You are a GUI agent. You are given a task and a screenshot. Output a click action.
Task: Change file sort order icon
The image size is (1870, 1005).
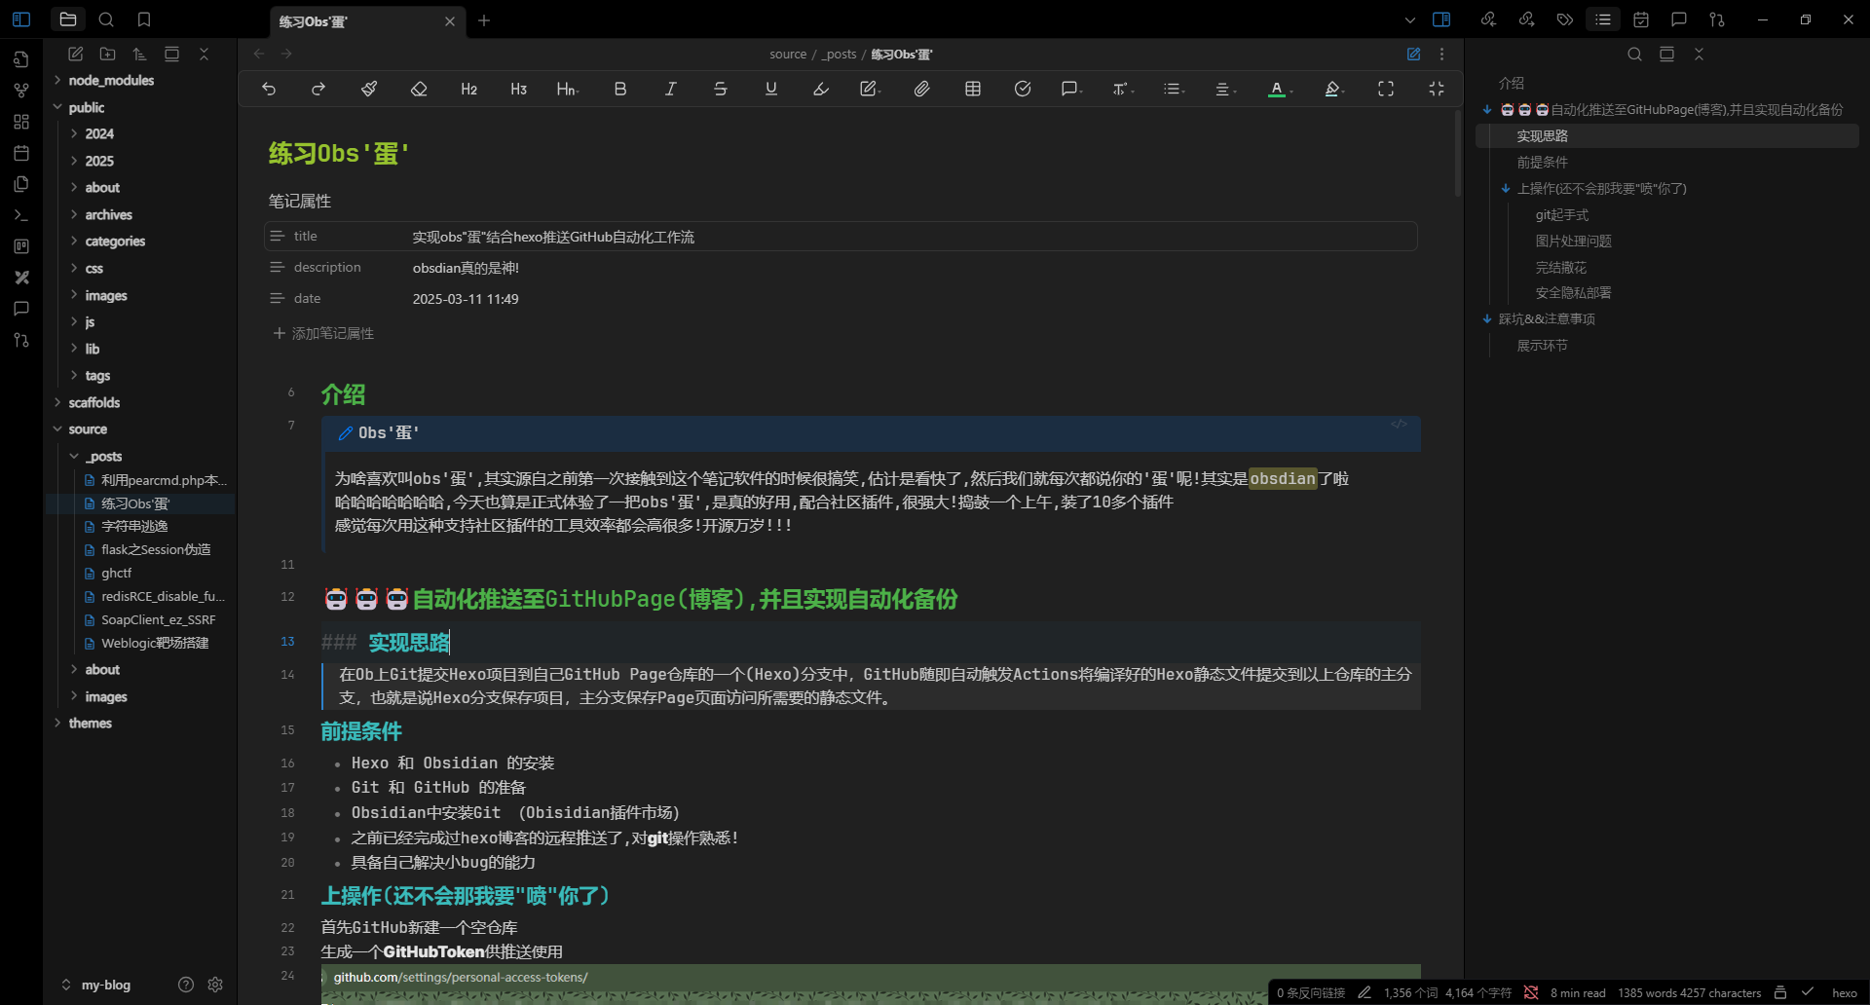coord(139,54)
